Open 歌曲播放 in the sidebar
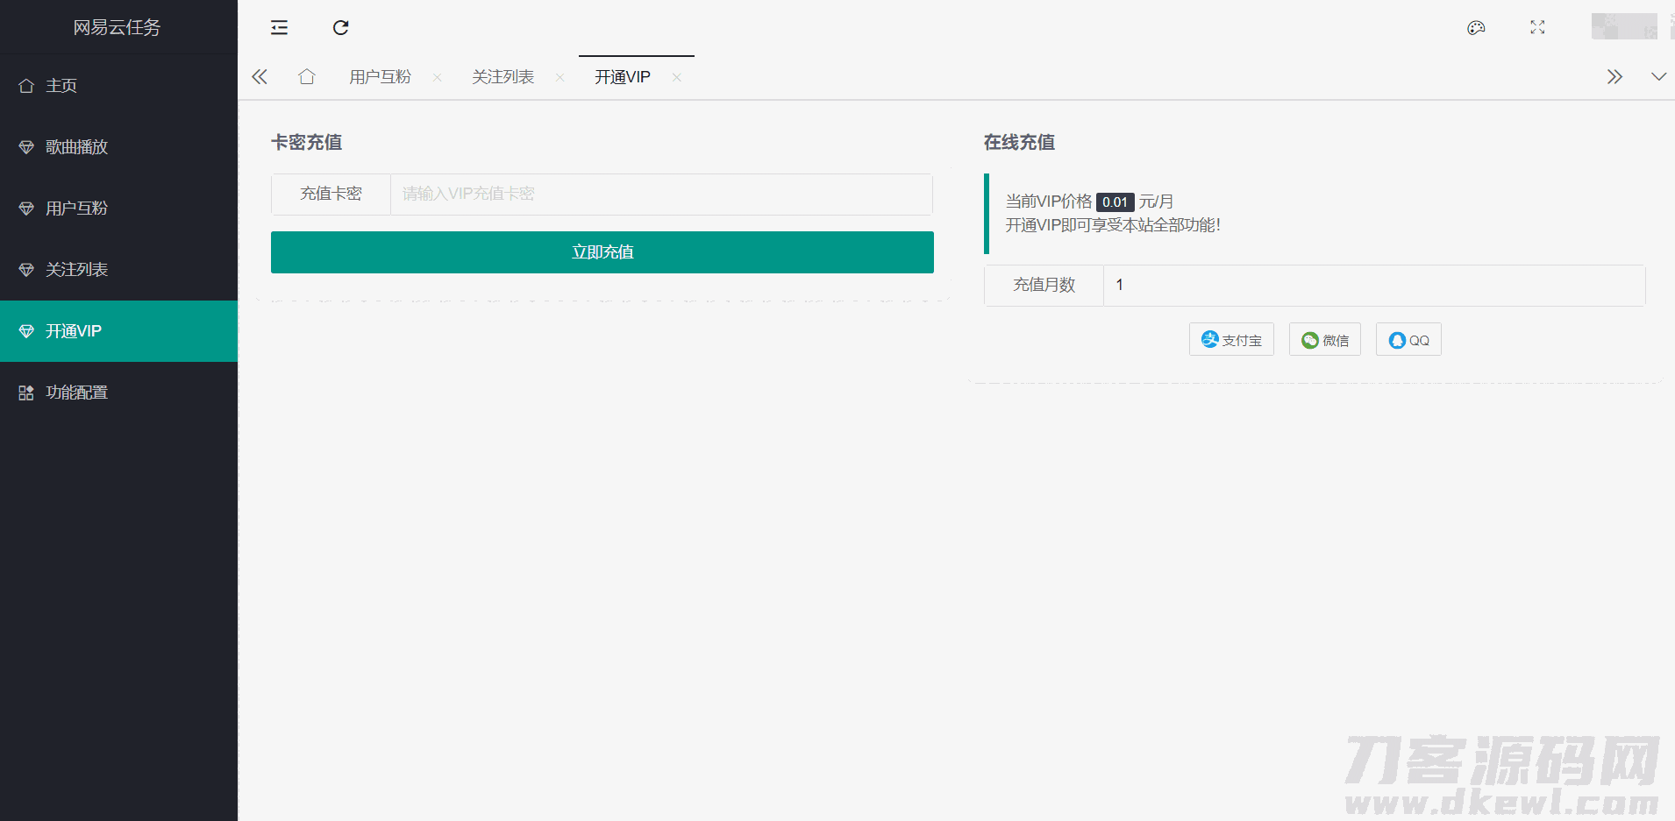This screenshot has height=821, width=1675. [x=76, y=147]
